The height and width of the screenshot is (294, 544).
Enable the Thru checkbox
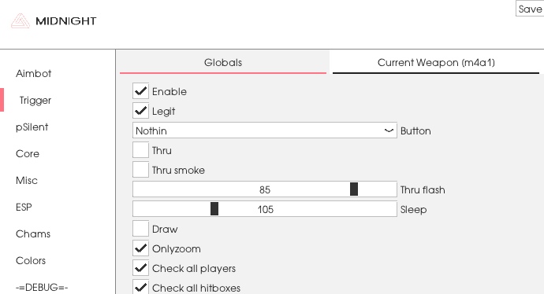coord(140,150)
